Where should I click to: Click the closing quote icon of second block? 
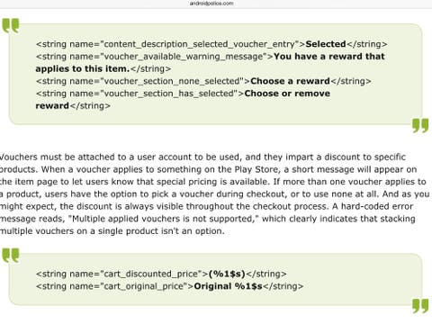pyautogui.click(x=420, y=306)
